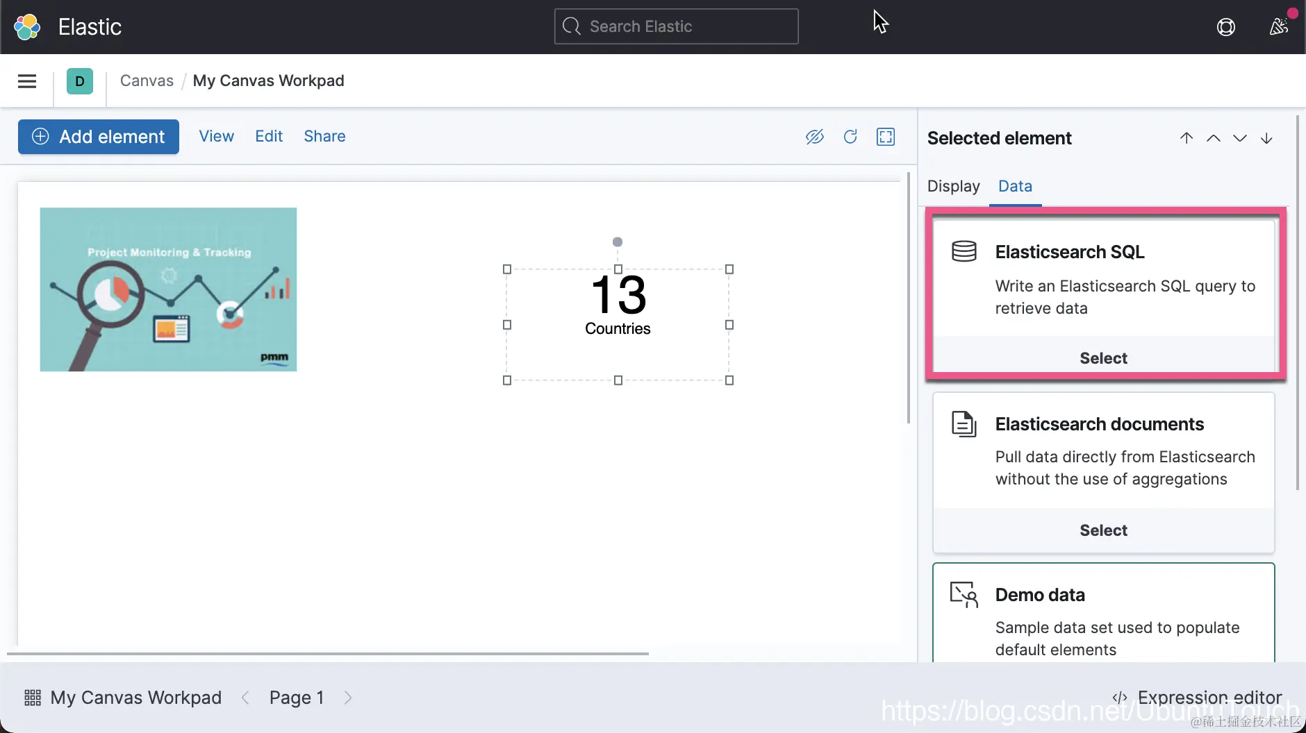This screenshot has width=1306, height=733.
Task: Click the Elastic title text
Action: click(90, 27)
